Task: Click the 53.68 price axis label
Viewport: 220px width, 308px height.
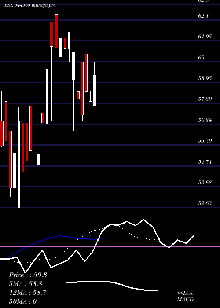Action: tap(205, 183)
